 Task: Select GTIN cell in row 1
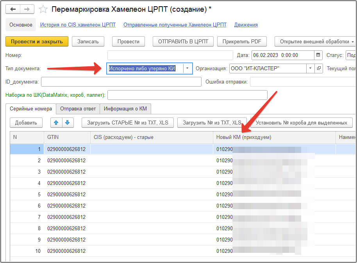(x=67, y=149)
